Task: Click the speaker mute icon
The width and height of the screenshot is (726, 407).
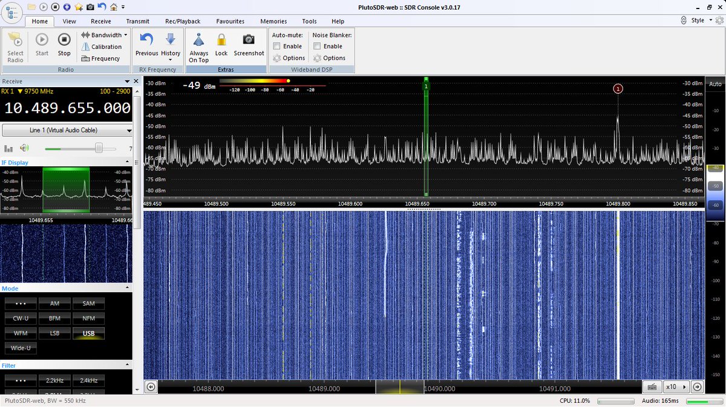Action: click(x=24, y=148)
